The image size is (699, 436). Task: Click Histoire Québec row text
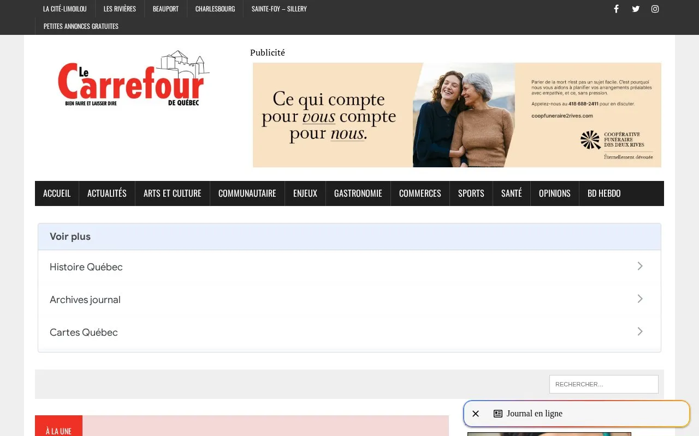86,267
